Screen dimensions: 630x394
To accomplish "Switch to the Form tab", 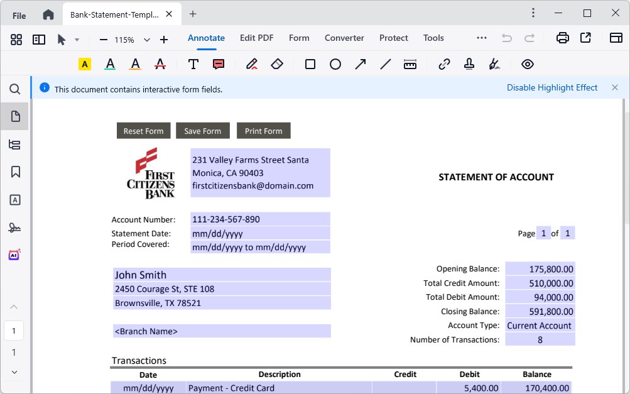I will [x=299, y=38].
